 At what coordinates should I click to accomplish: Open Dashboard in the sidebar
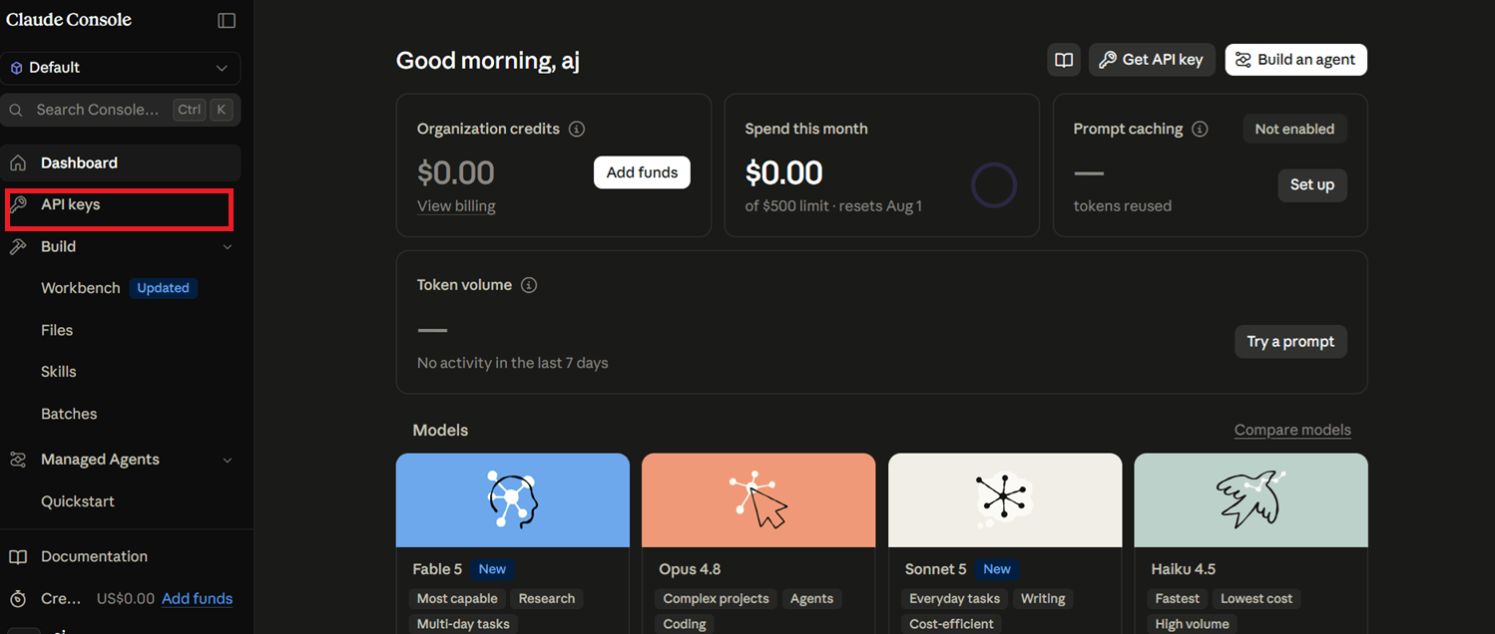click(121, 162)
